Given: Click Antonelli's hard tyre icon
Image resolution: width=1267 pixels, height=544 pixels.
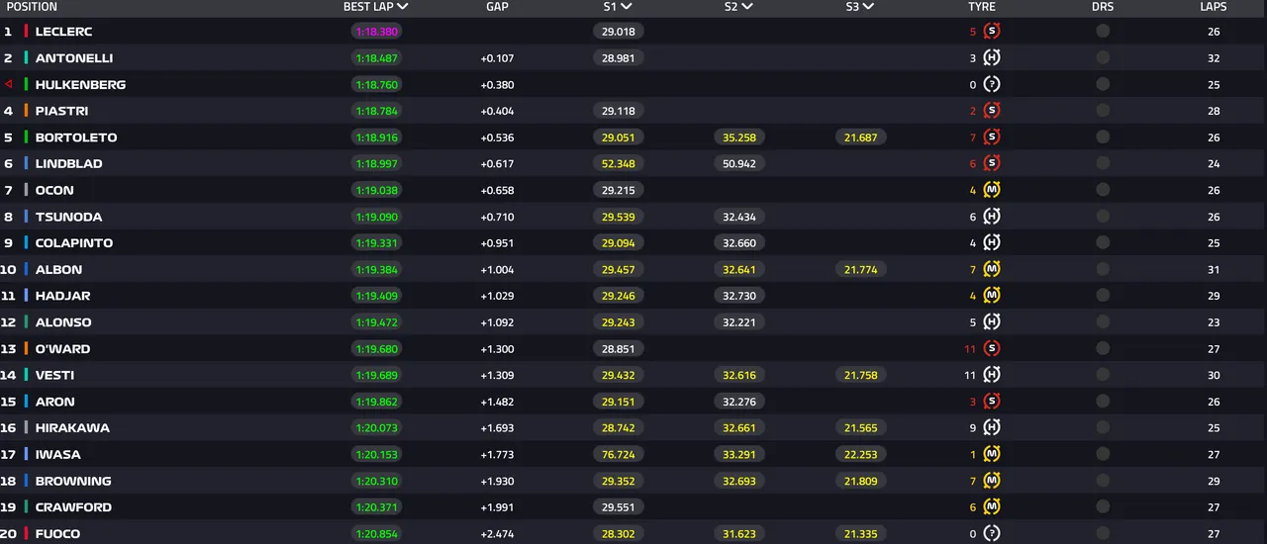Looking at the screenshot, I should [992, 58].
